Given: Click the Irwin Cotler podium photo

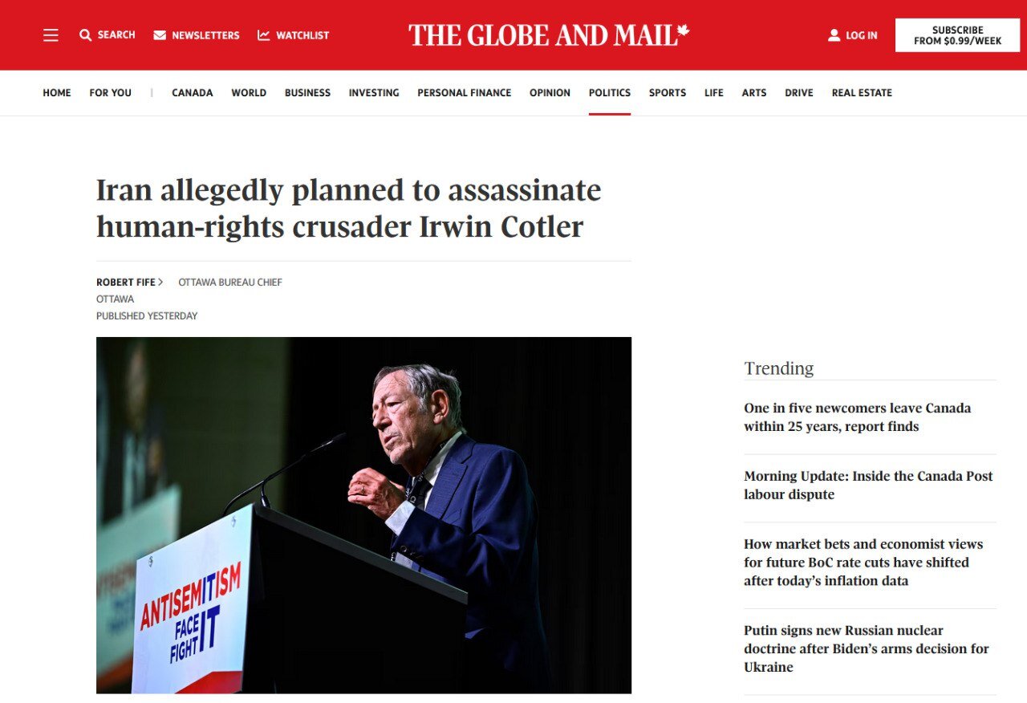Looking at the screenshot, I should click(363, 514).
